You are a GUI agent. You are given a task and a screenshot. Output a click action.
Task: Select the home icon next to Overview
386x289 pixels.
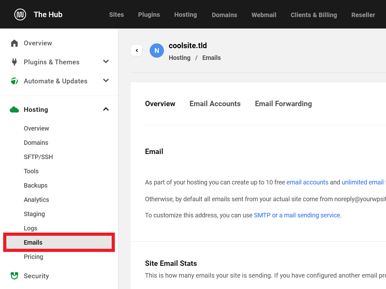[14, 43]
